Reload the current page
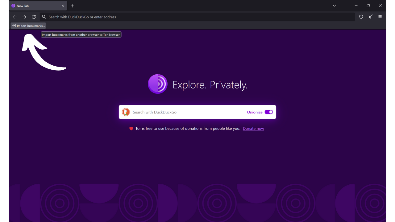395x222 pixels. point(34,17)
